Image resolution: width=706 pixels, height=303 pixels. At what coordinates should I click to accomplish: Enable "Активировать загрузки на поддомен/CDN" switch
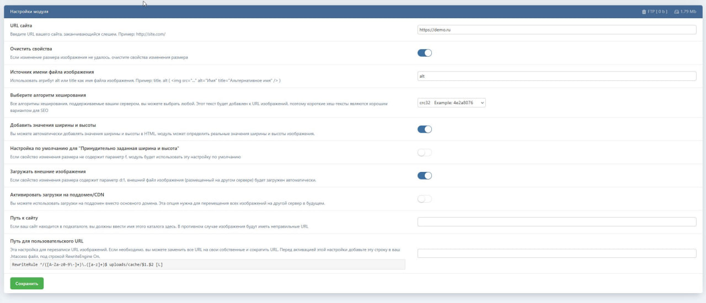[424, 199]
